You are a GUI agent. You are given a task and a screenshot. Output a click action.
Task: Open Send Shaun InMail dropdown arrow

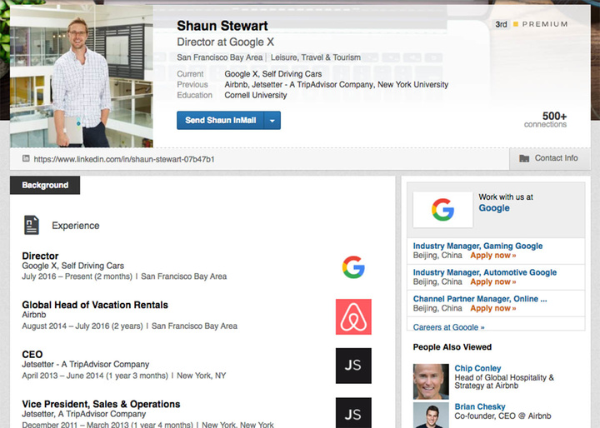[x=272, y=121]
